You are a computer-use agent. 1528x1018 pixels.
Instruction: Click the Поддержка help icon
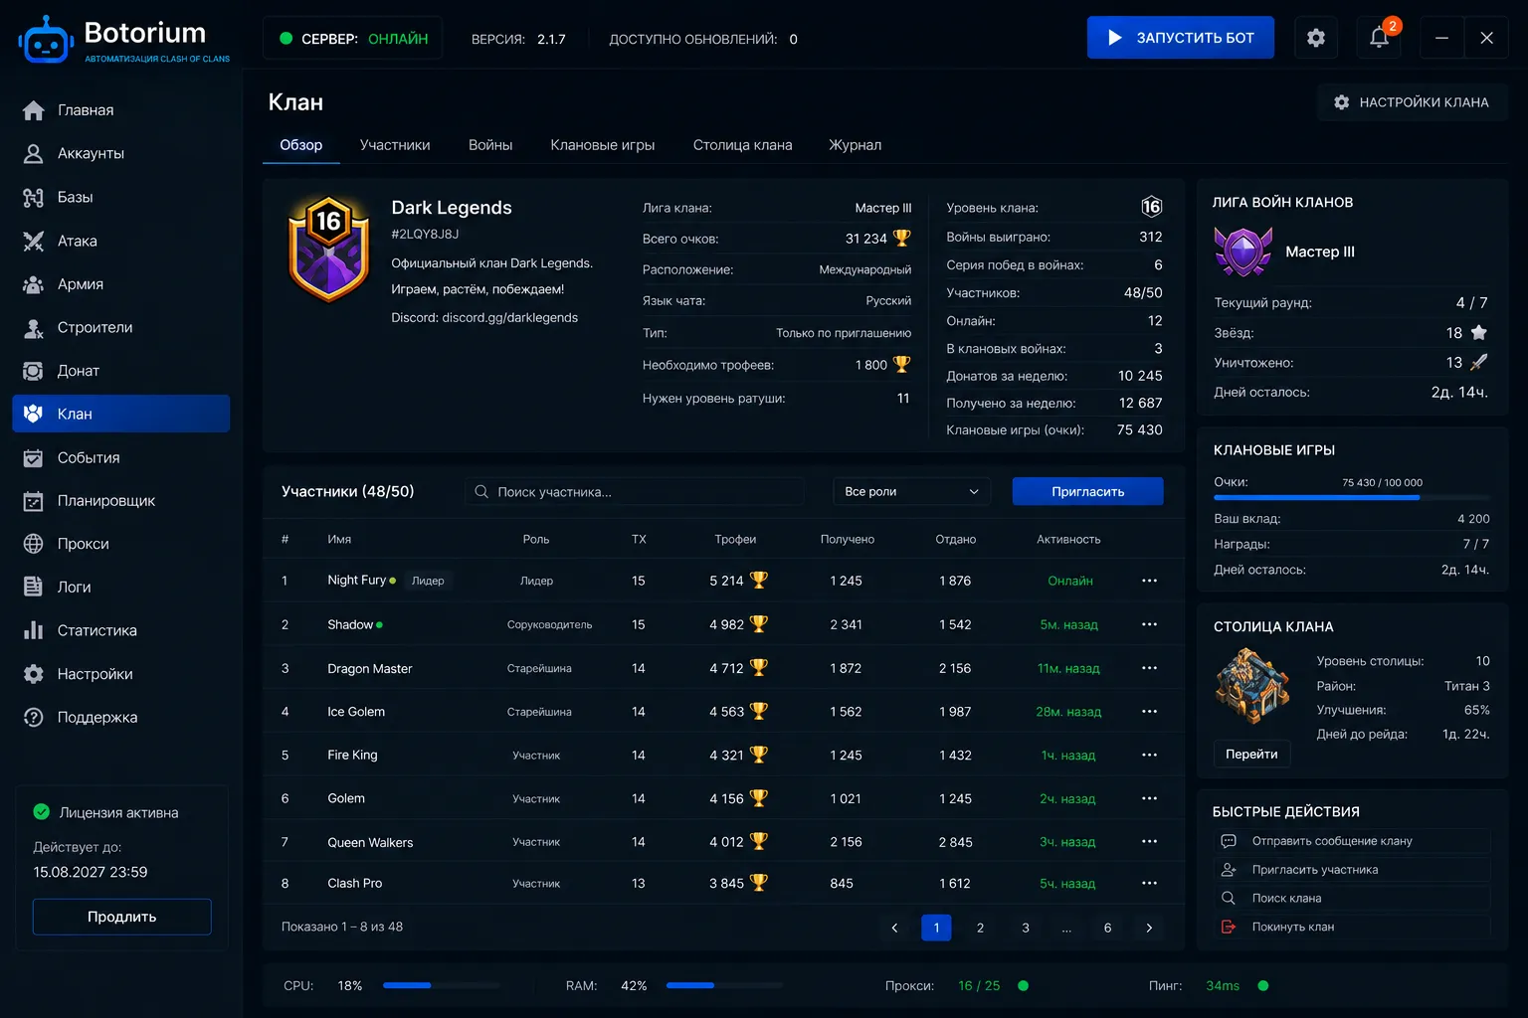click(33, 717)
